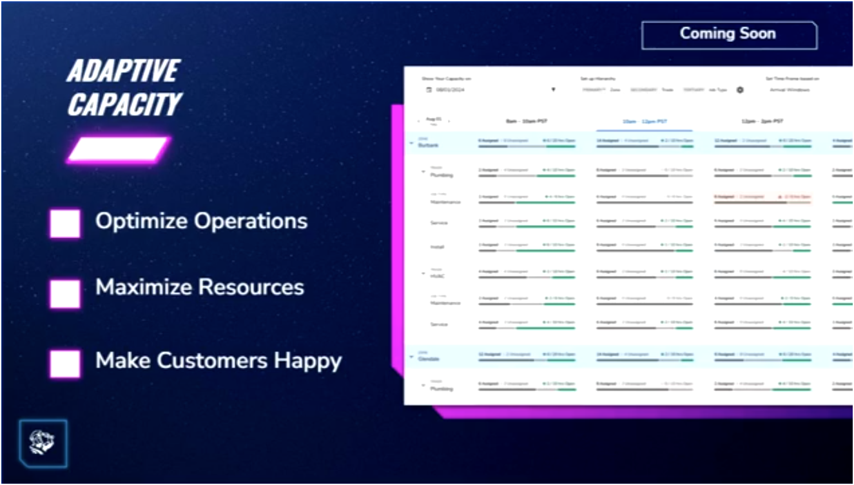Click the Adaptive Capacity slide title
Viewport: 854px width, 485px height.
click(x=124, y=87)
